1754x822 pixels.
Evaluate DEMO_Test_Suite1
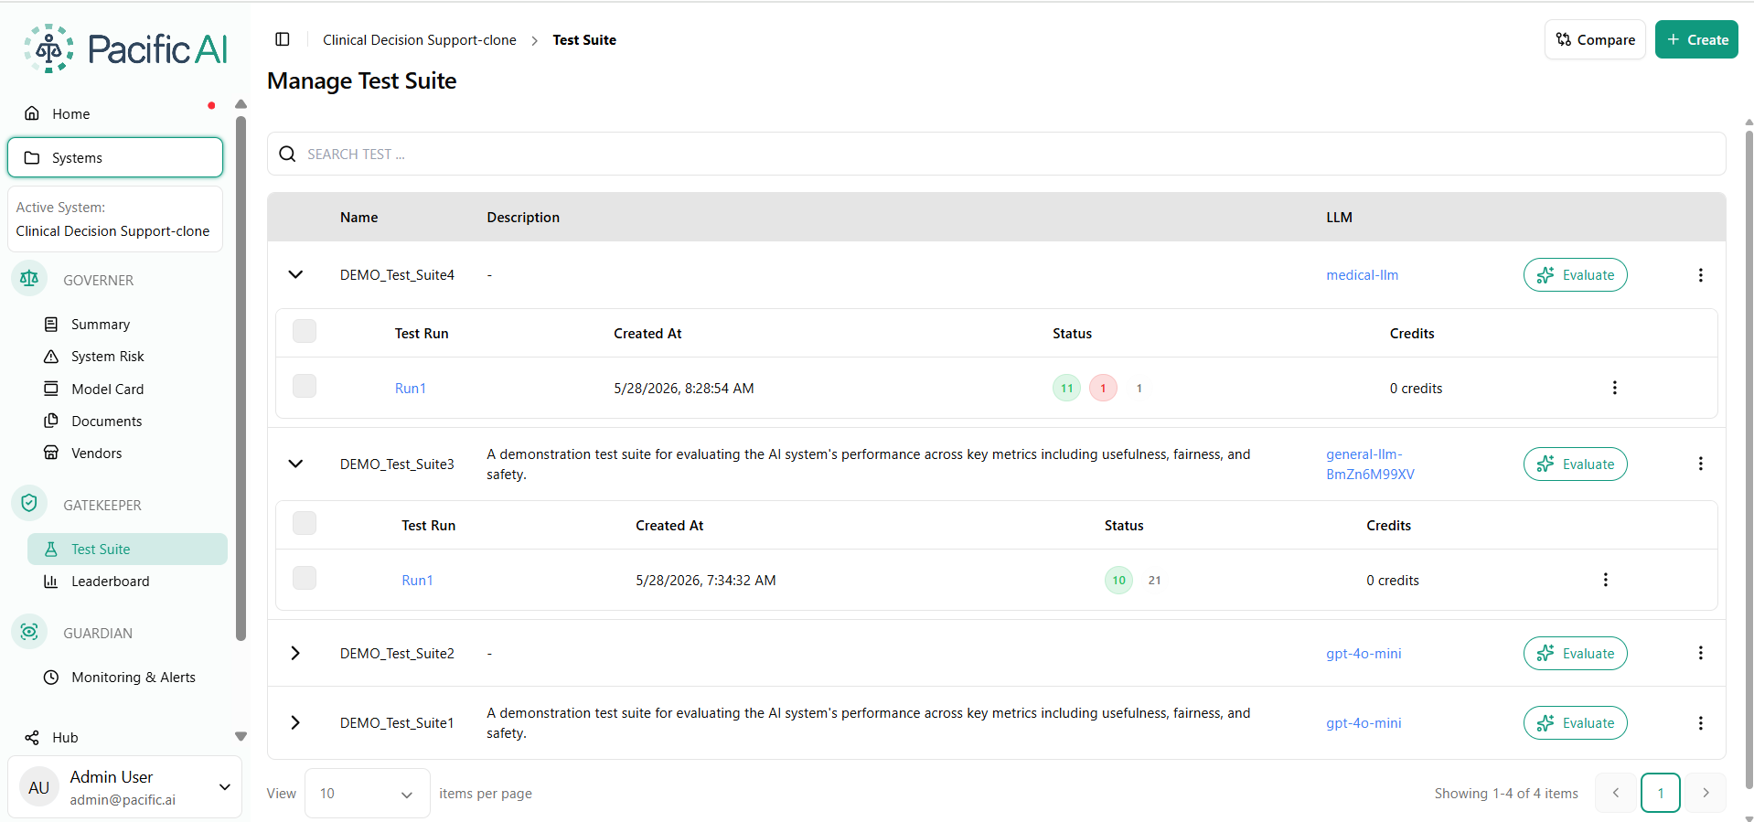coord(1575,723)
